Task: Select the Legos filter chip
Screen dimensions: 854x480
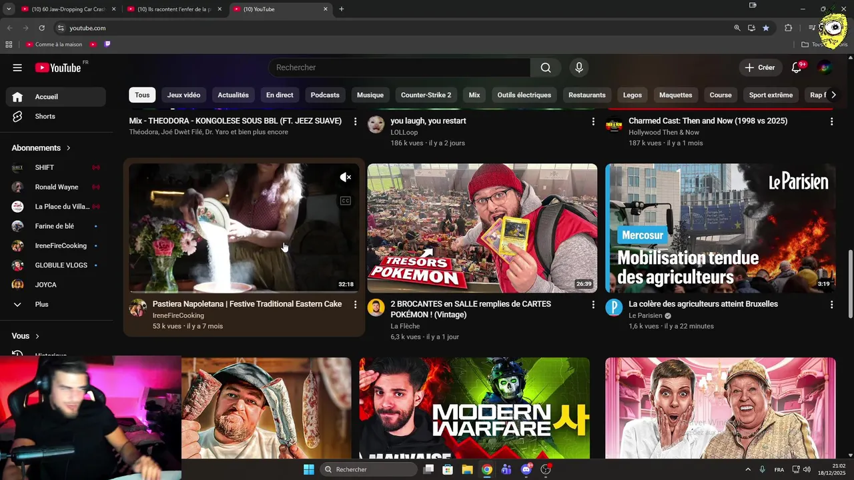Action: tap(632, 95)
